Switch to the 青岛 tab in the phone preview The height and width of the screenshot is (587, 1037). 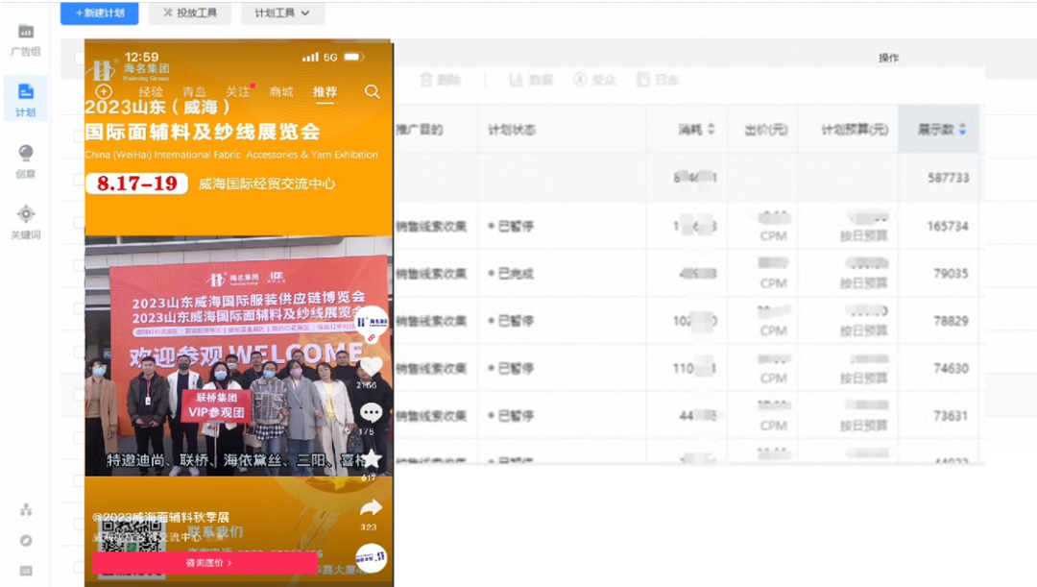[x=194, y=92]
